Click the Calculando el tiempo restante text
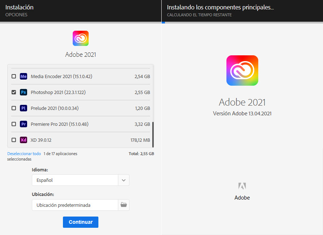Viewport: 323px width, 235px height. [199, 15]
